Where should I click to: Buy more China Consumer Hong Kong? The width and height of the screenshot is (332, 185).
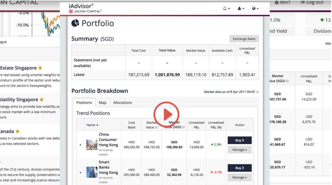pyautogui.click(x=240, y=140)
